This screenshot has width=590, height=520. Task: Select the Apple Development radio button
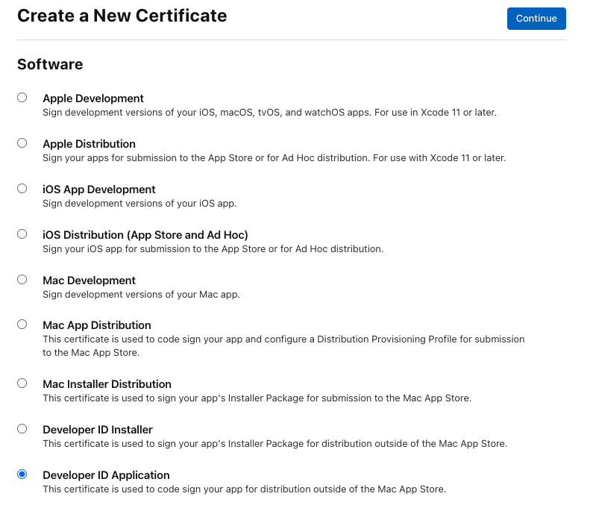point(22,98)
